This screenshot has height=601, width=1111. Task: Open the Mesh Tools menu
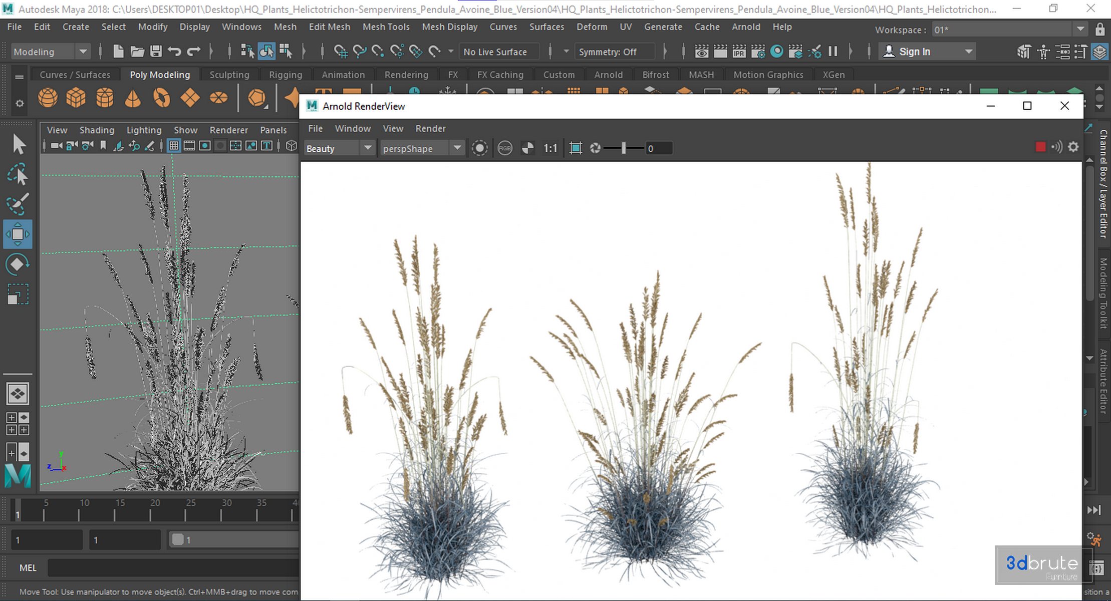click(x=386, y=27)
